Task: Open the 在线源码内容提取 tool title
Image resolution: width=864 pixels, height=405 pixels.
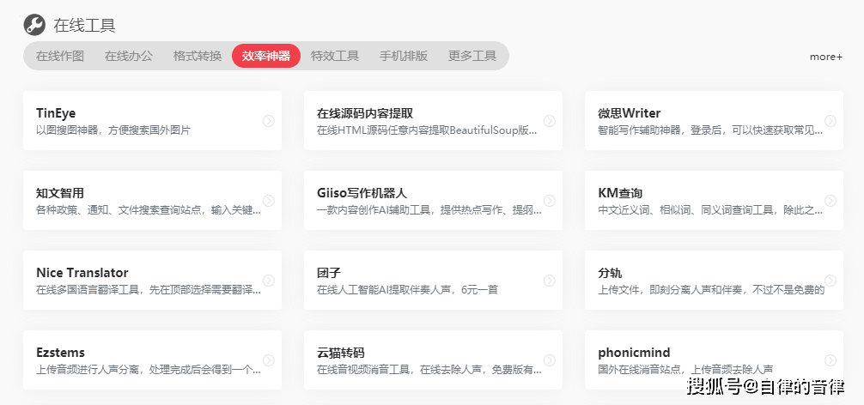Action: (x=365, y=113)
